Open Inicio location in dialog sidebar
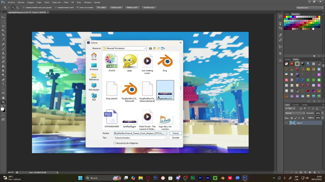The height and width of the screenshot is (182, 325). point(94,56)
